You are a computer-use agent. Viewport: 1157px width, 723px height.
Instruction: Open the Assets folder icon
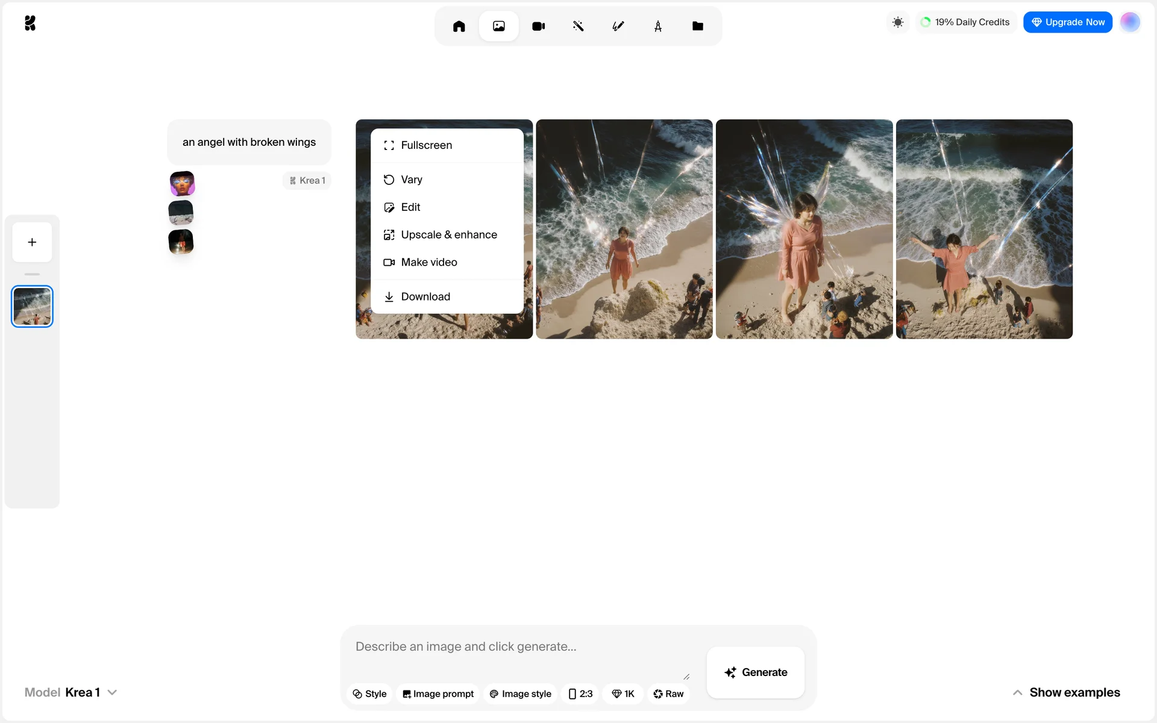697,26
